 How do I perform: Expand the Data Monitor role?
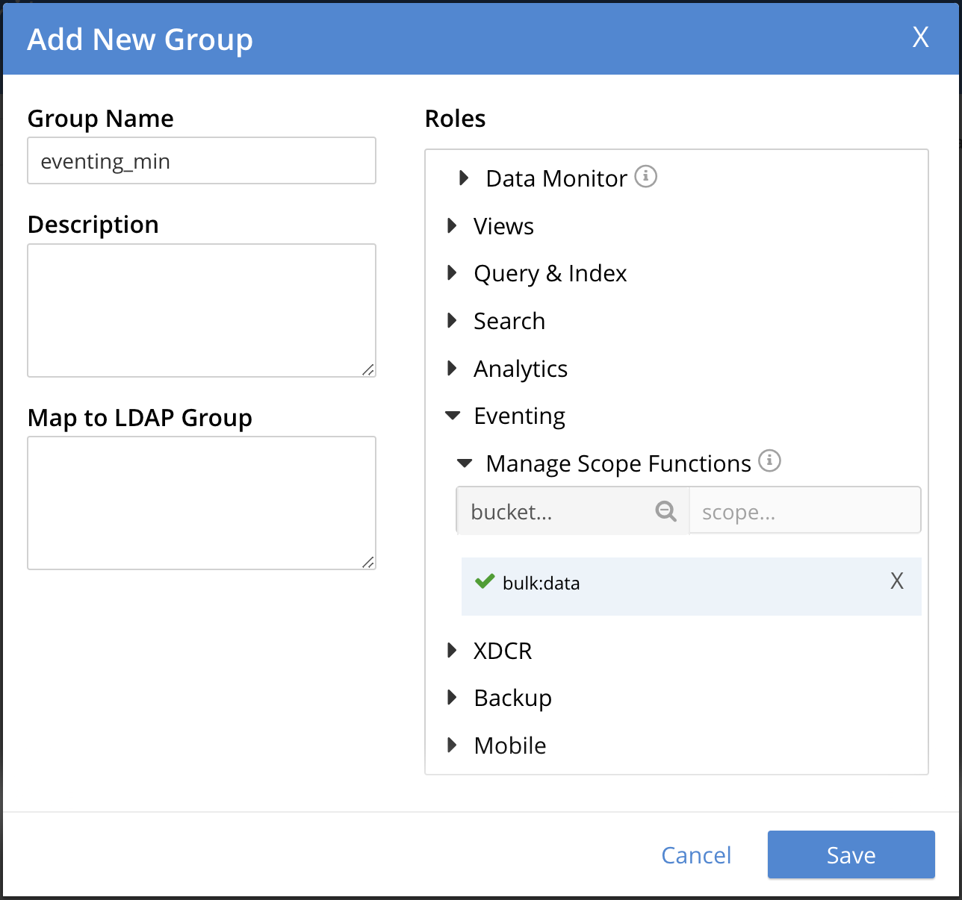pyautogui.click(x=464, y=178)
